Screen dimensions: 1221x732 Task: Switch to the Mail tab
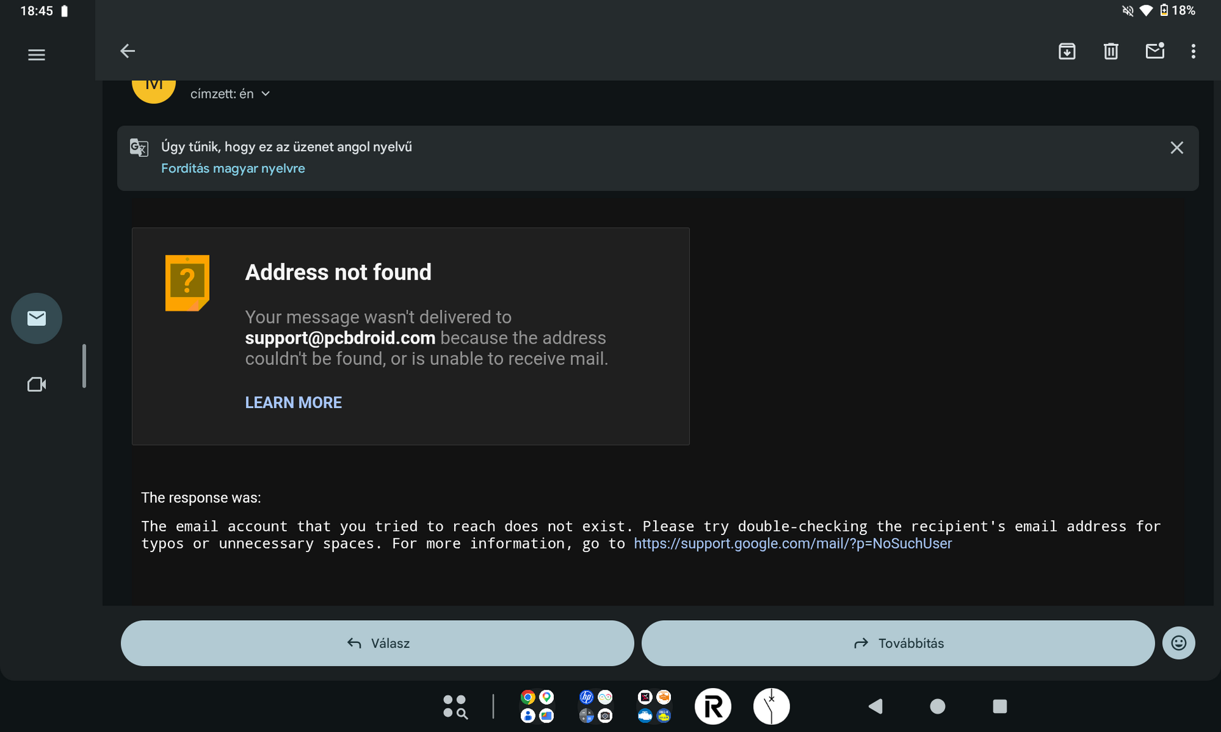(x=36, y=318)
